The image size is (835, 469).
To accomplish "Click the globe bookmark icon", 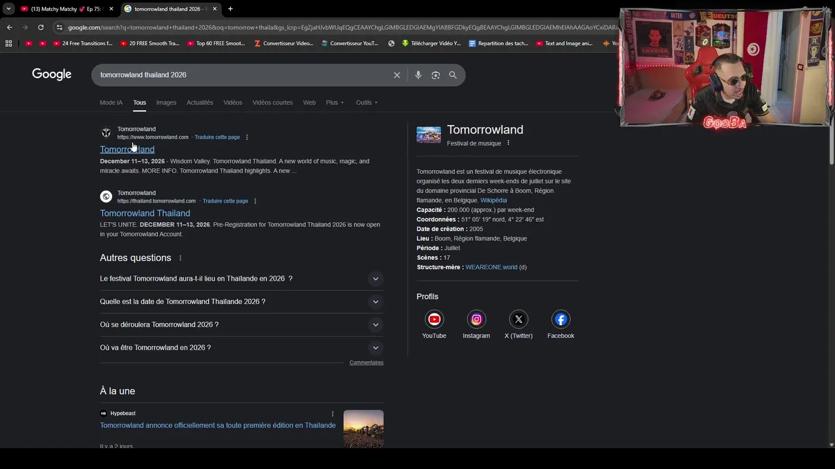I will pos(391,44).
